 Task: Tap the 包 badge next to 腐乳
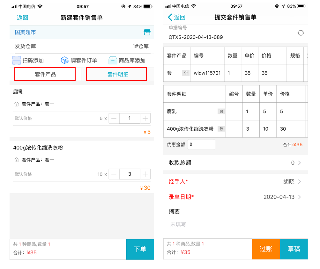221,111
